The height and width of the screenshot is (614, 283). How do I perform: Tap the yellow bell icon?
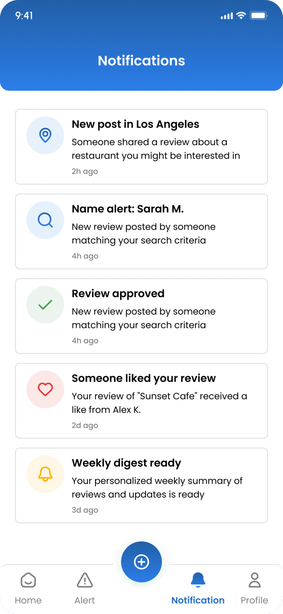pyautogui.click(x=45, y=474)
